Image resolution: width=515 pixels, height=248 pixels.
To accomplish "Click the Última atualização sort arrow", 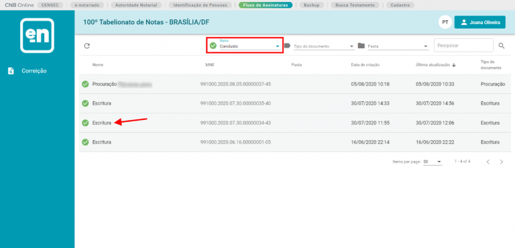I will click(x=454, y=65).
